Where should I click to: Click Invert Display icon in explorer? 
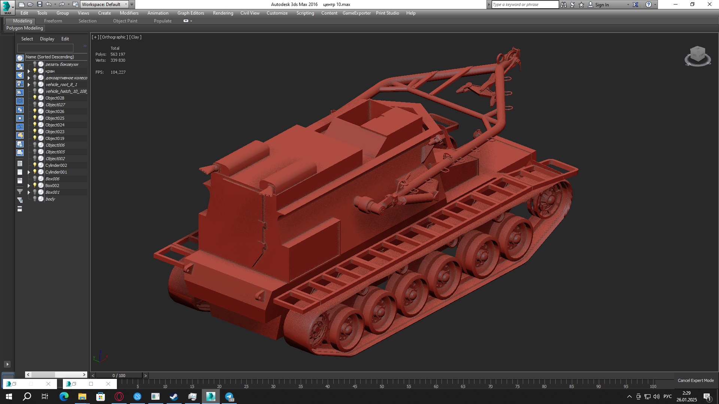pyautogui.click(x=20, y=181)
